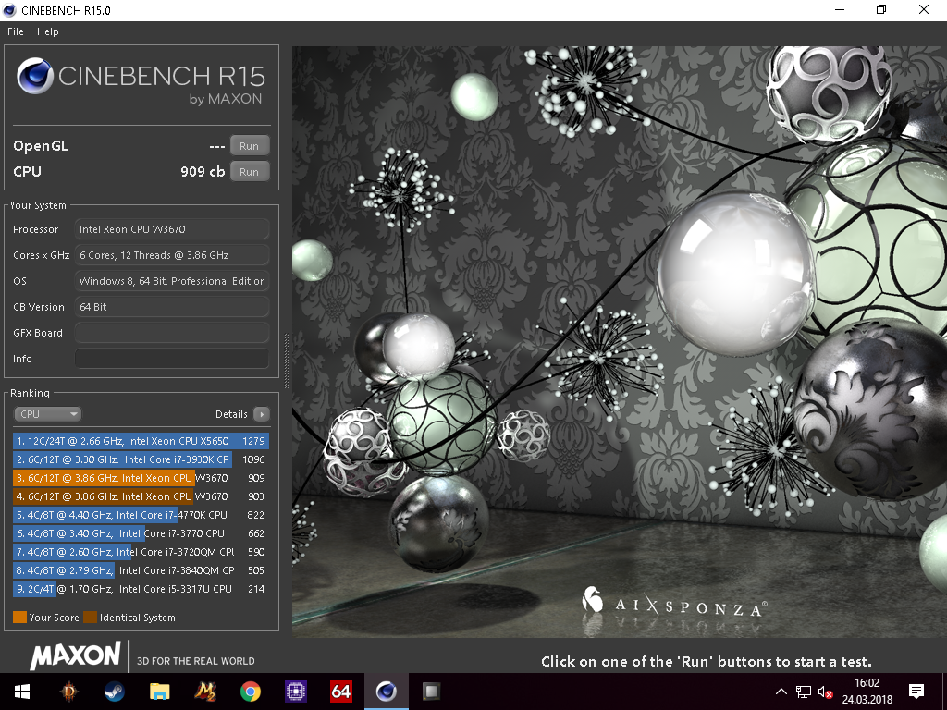Open Steam from the taskbar

(114, 692)
